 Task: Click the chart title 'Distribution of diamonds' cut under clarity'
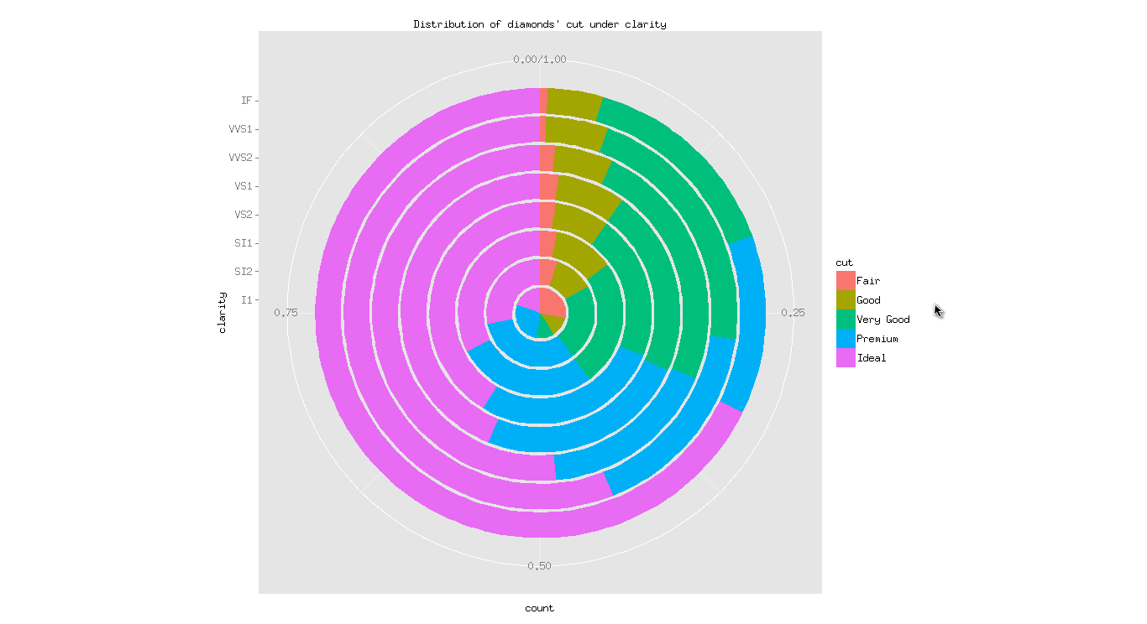(540, 24)
